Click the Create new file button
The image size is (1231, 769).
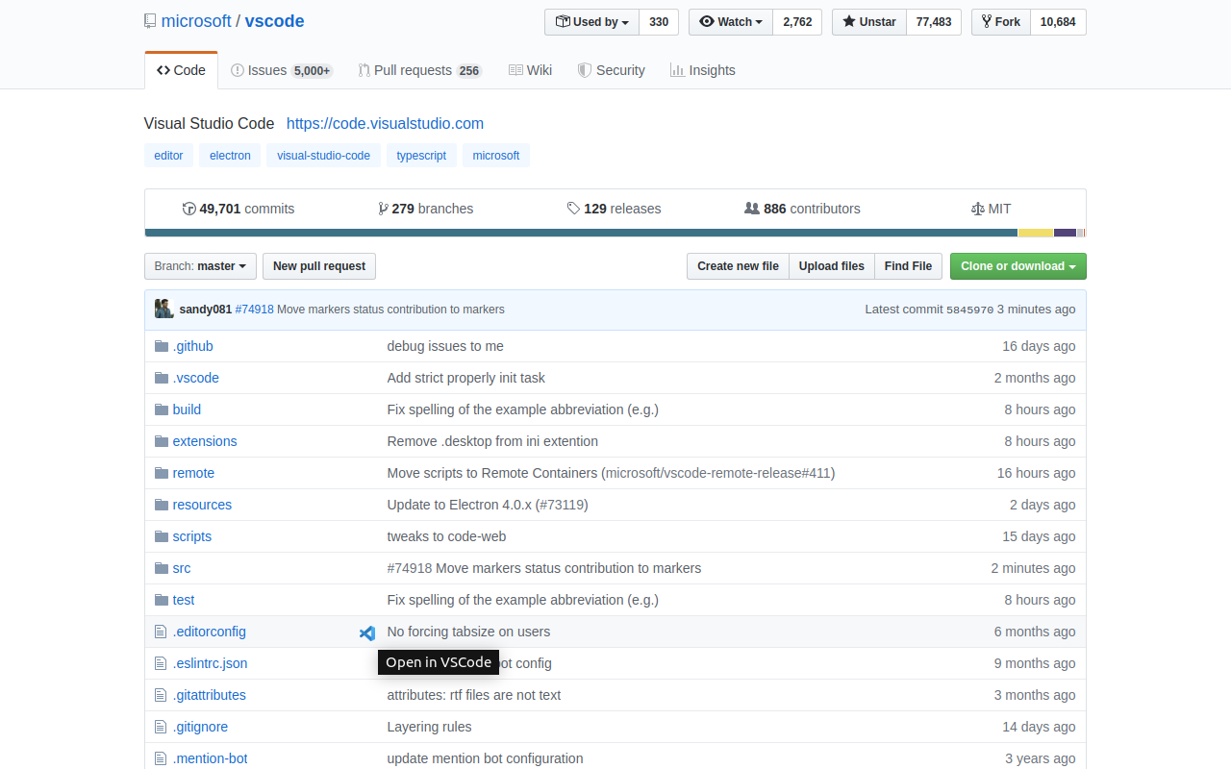738,266
